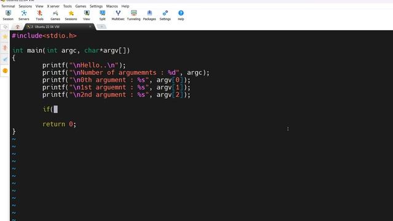This screenshot has width=393, height=221.
Task: Open the Session toolbar icon
Action: pos(8,15)
